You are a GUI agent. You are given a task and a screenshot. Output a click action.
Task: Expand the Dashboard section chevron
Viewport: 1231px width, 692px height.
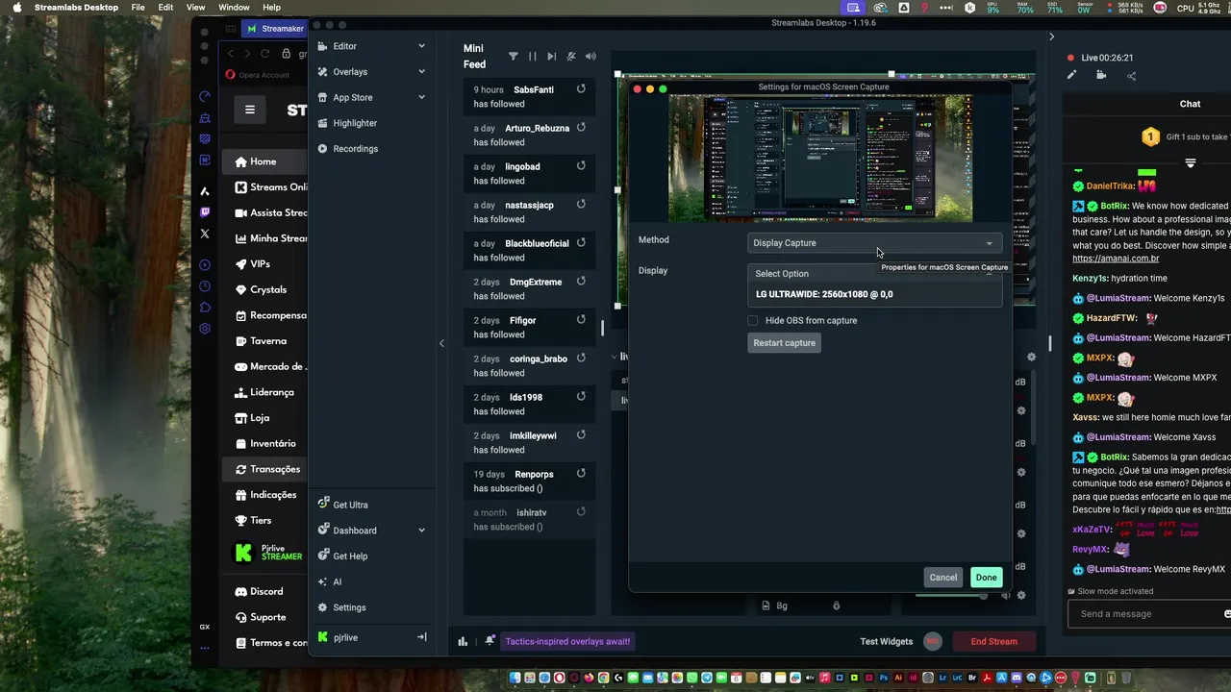coord(421,531)
